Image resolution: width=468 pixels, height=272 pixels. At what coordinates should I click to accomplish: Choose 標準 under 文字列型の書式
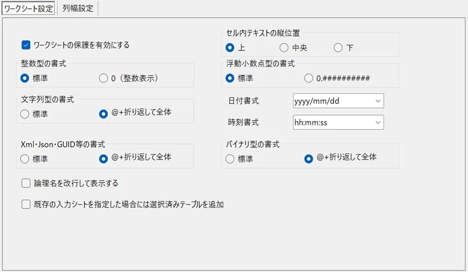pyautogui.click(x=25, y=114)
